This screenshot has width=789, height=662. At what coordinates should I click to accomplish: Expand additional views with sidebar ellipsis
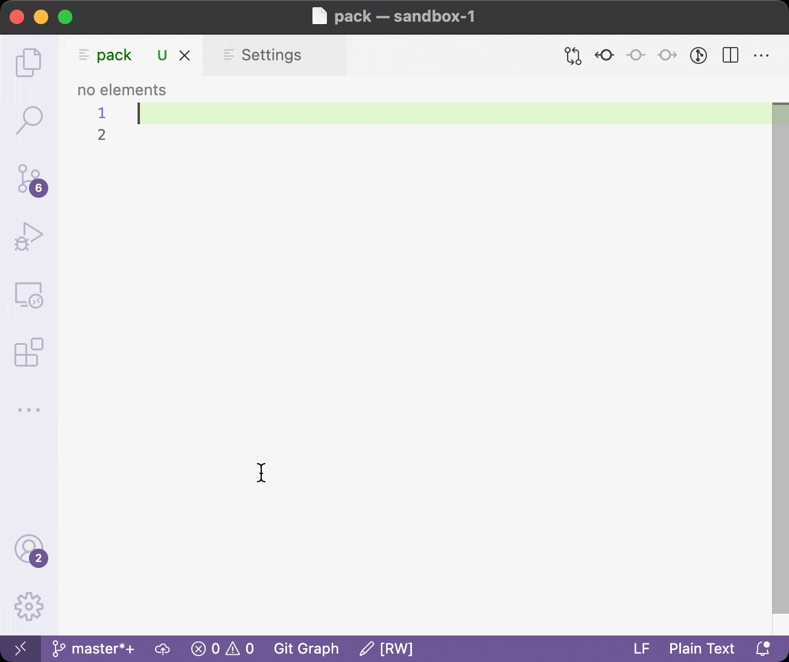28,410
